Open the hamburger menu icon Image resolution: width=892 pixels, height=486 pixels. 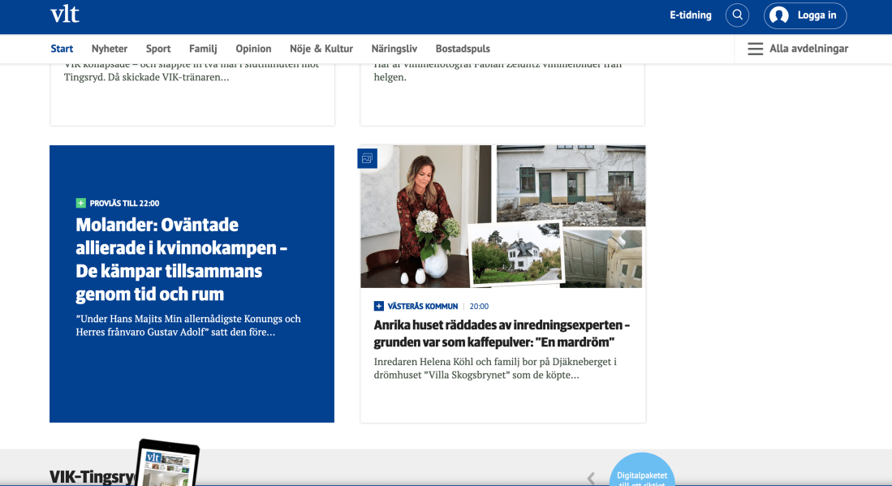coord(755,49)
